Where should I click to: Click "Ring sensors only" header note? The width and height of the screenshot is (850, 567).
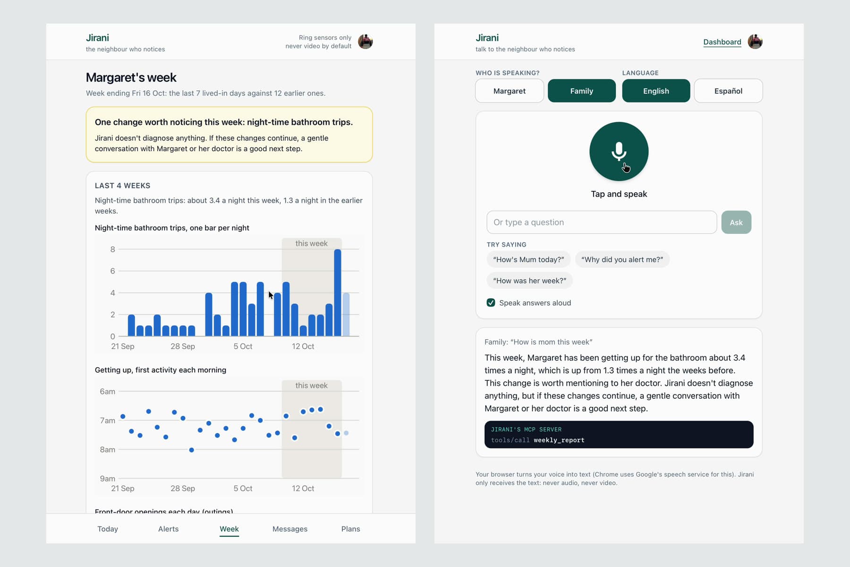pyautogui.click(x=325, y=37)
